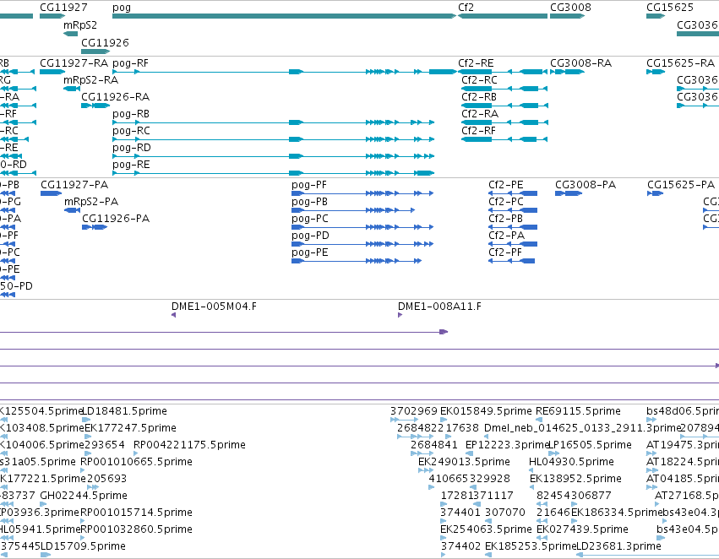The image size is (719, 559).
Task: Select the EK254063.5prime EST label
Action: tap(486, 529)
